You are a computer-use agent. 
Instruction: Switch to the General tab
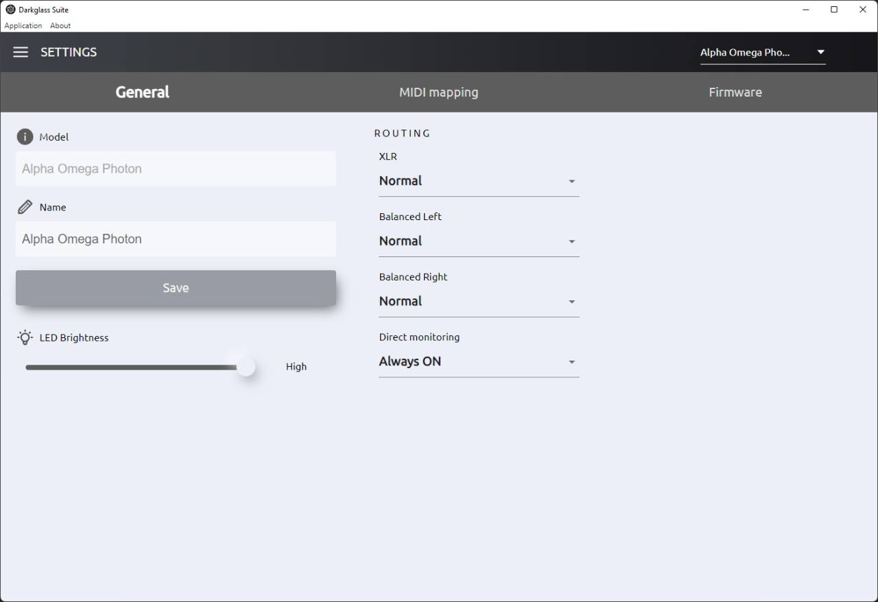[x=142, y=92]
